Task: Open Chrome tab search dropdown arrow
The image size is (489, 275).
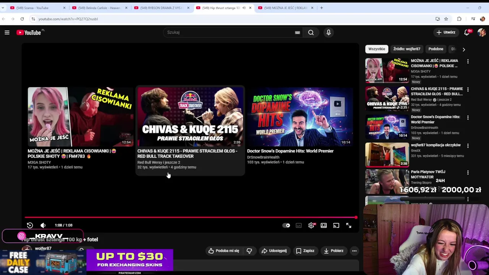Action: point(3,8)
